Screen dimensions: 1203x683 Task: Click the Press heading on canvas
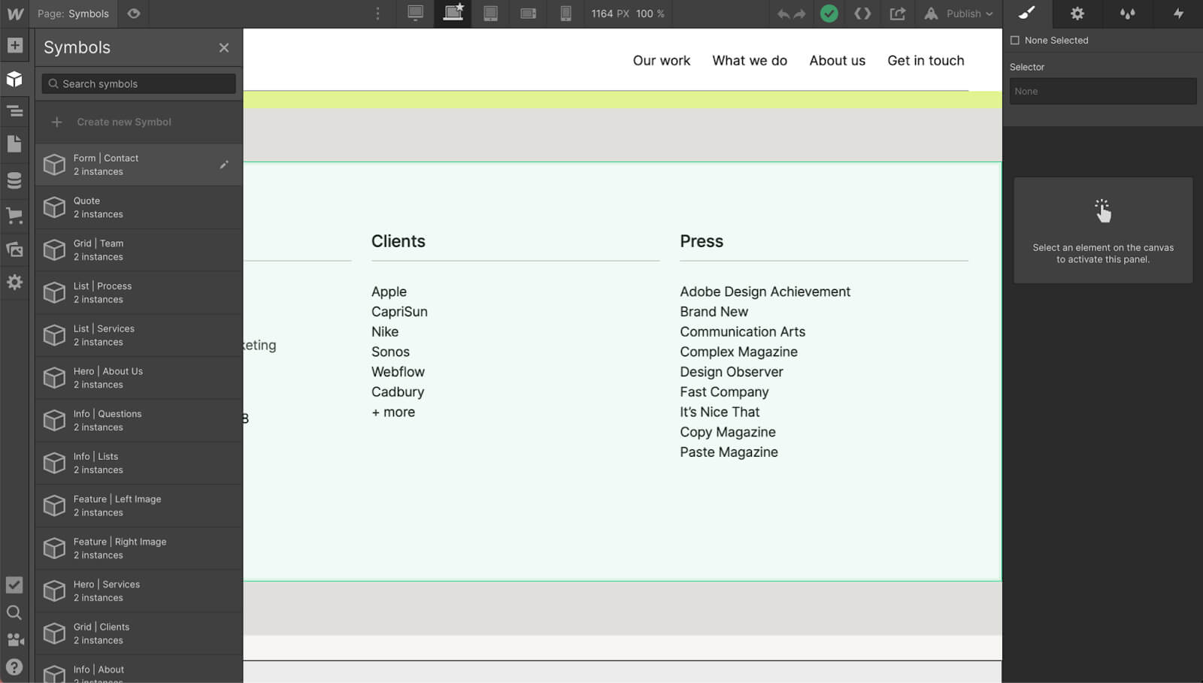pyautogui.click(x=701, y=241)
